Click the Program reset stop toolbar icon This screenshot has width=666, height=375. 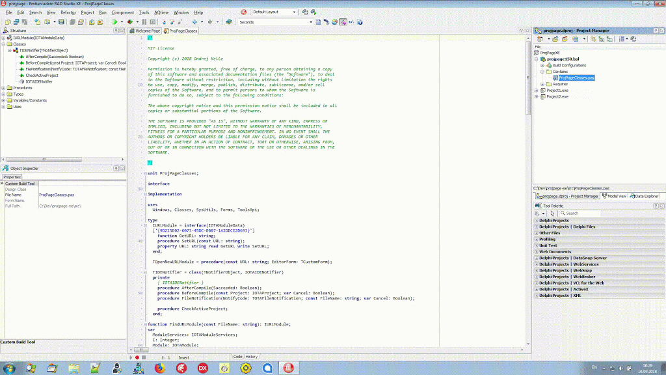(152, 21)
